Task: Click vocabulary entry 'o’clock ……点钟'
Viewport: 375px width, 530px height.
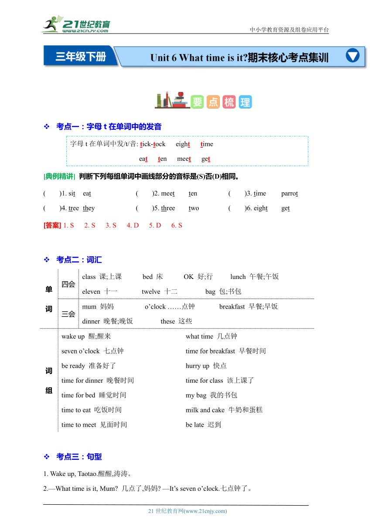Action: (170, 306)
